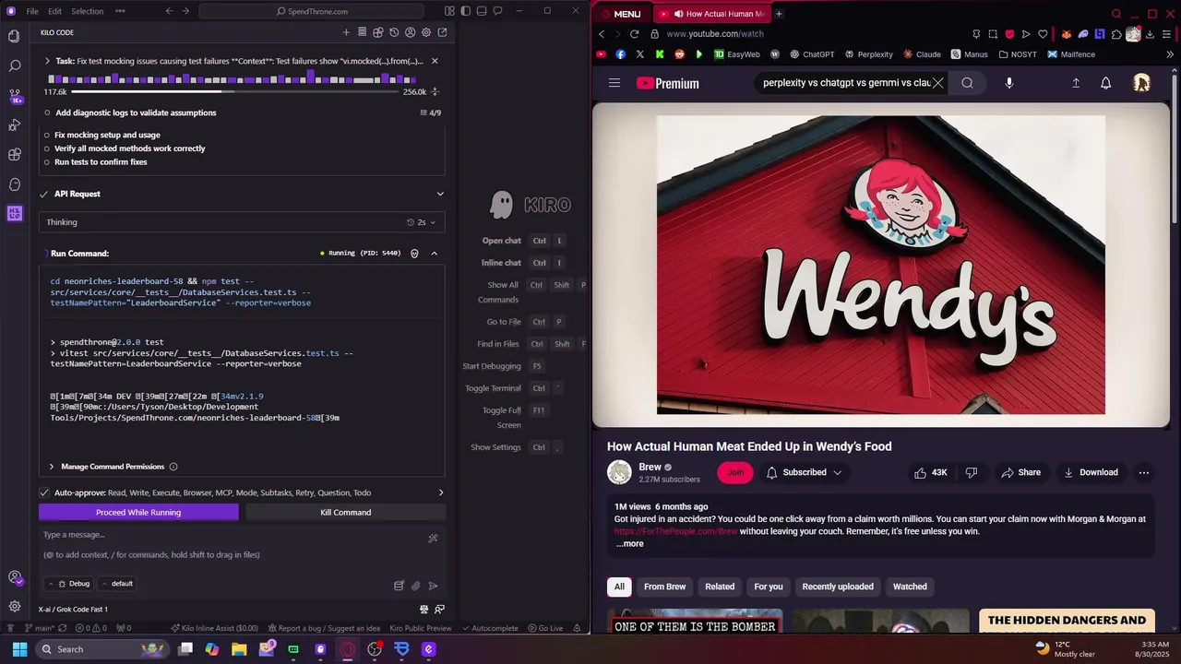The image size is (1181, 664).
Task: Click YouTube search magnifier button
Action: pyautogui.click(x=967, y=83)
